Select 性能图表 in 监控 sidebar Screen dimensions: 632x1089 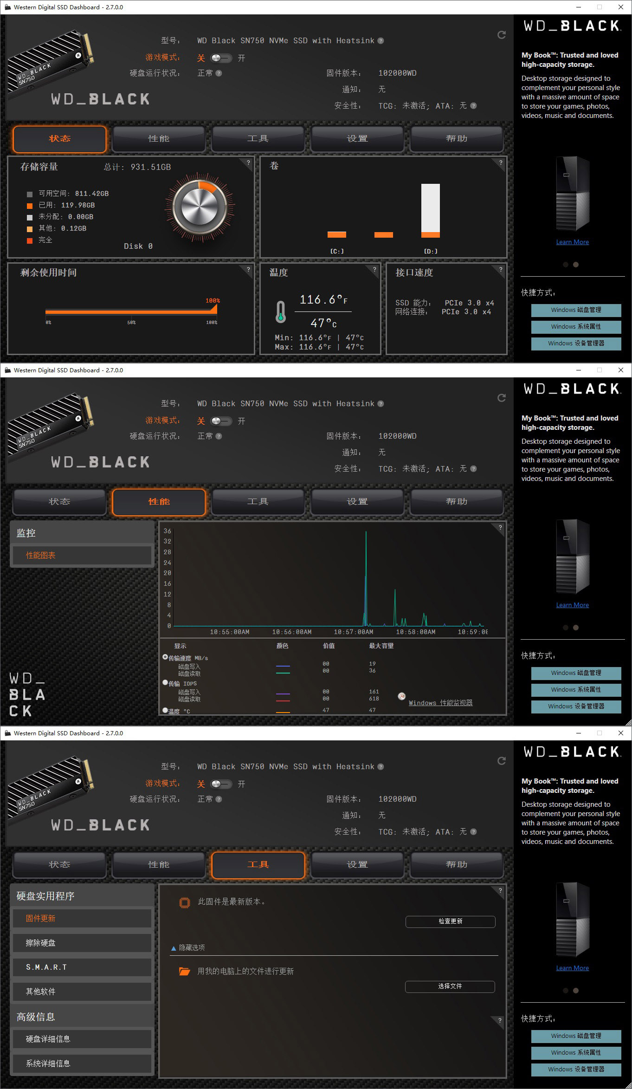82,555
